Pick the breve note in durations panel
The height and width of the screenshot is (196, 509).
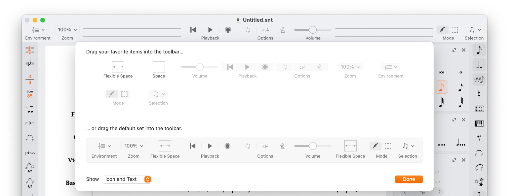pyautogui.click(x=441, y=72)
